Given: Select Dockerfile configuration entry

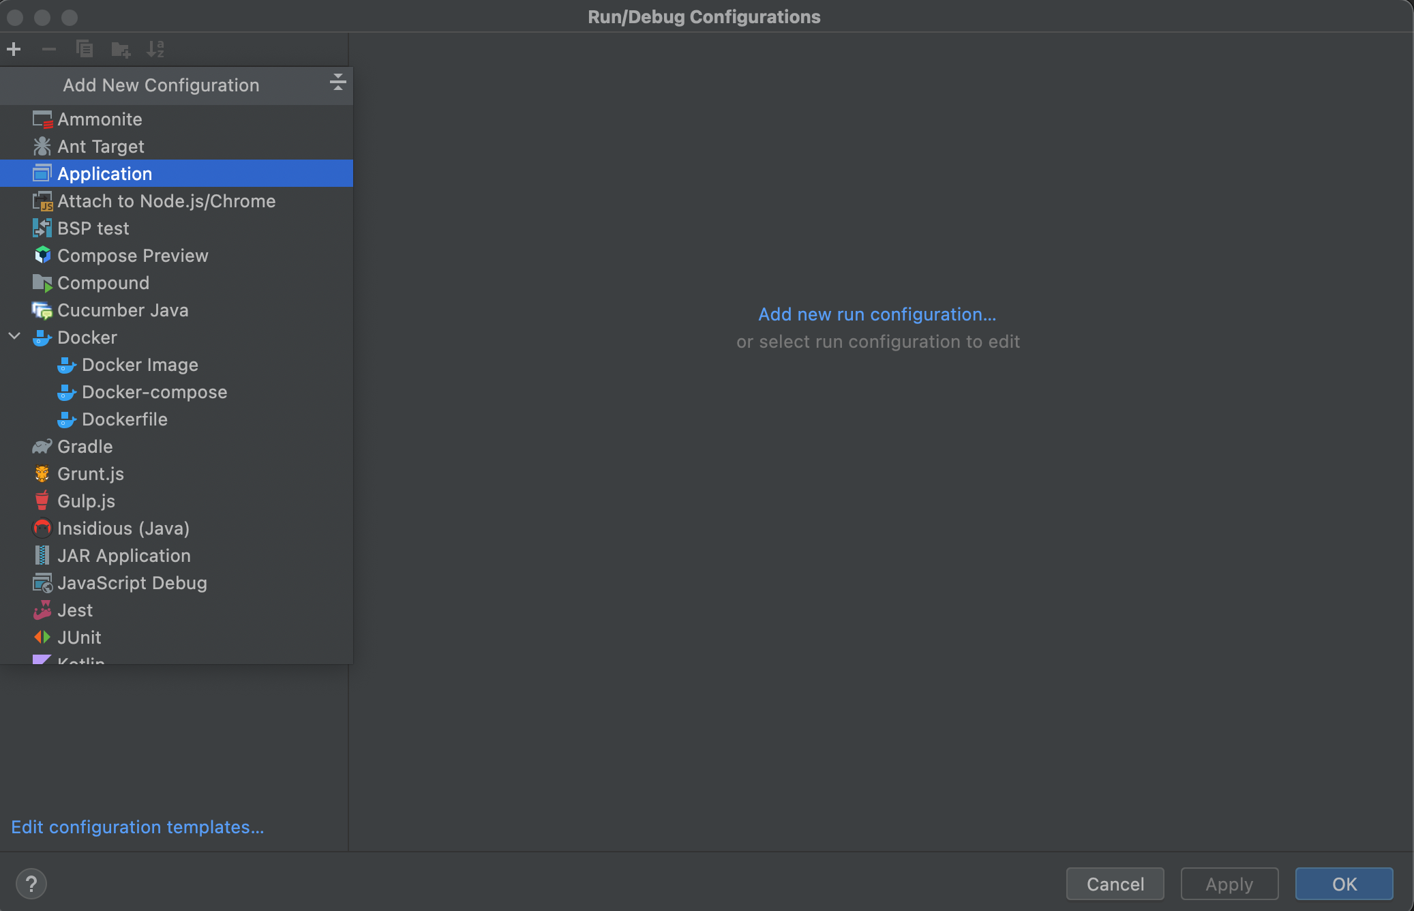Looking at the screenshot, I should (x=124, y=419).
